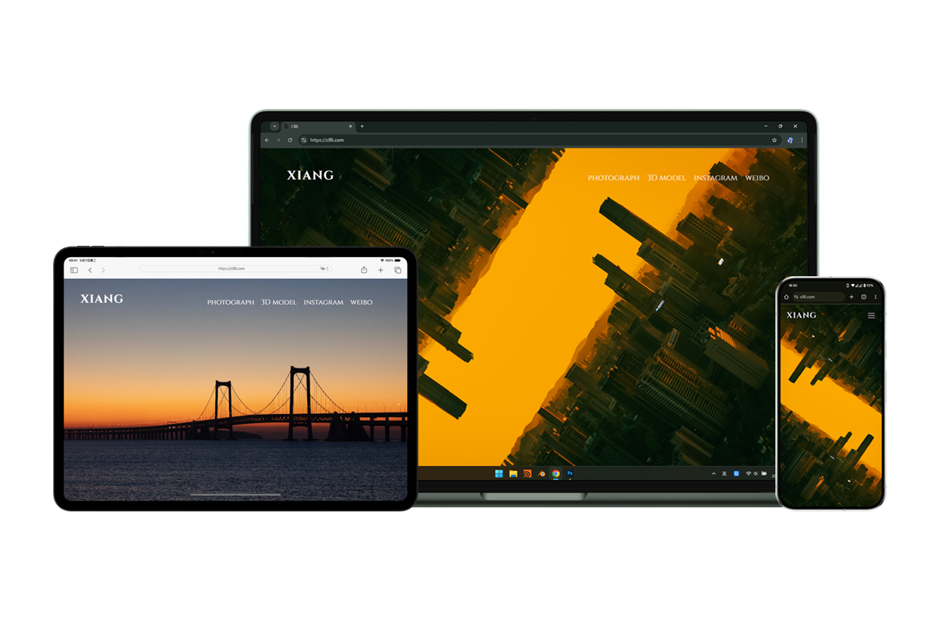
Task: Go forward in the tablet's Safari browser
Action: (x=103, y=270)
